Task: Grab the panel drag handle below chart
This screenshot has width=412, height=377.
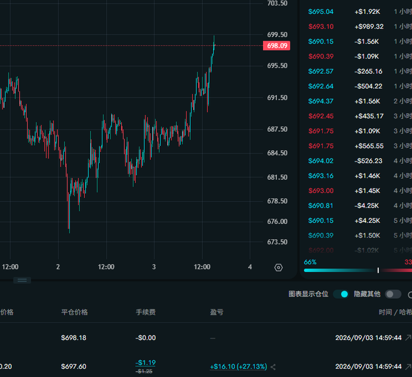Action: coord(22,280)
